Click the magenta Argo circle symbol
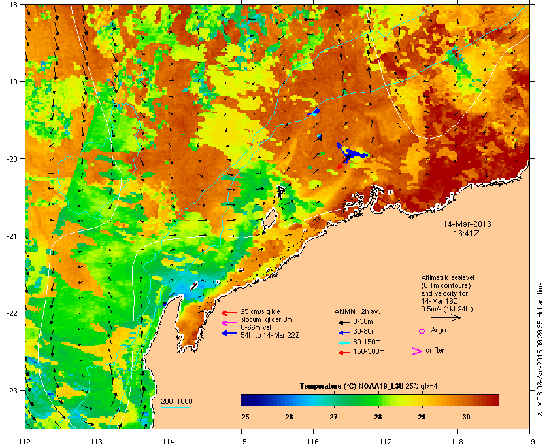Screen dimensions: 549x445 [422, 331]
